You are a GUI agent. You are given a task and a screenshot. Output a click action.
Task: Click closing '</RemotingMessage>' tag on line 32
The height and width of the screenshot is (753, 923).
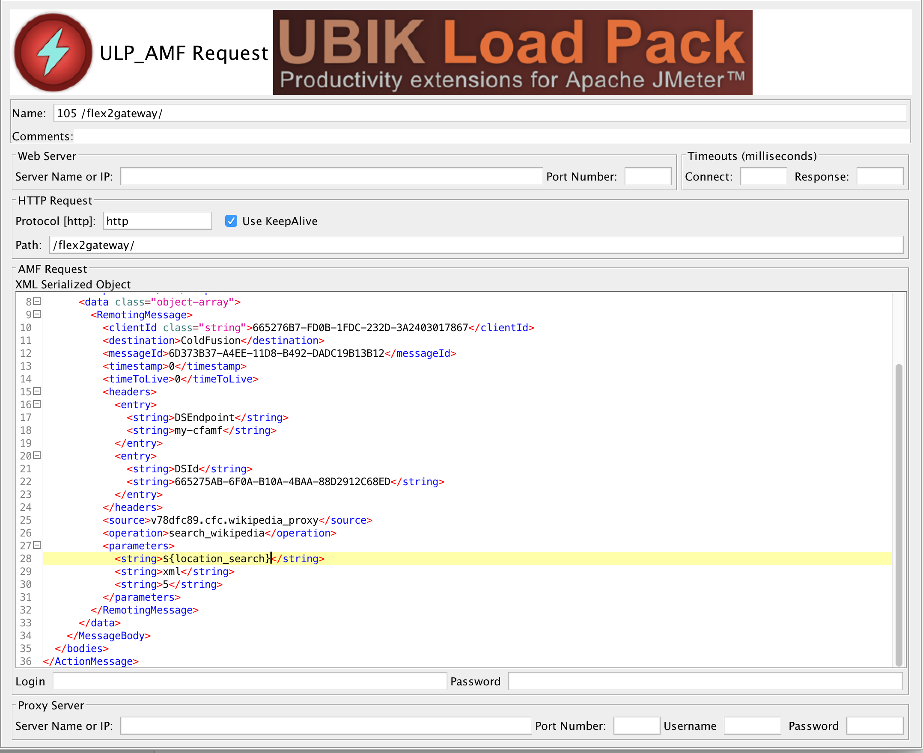[x=145, y=610]
